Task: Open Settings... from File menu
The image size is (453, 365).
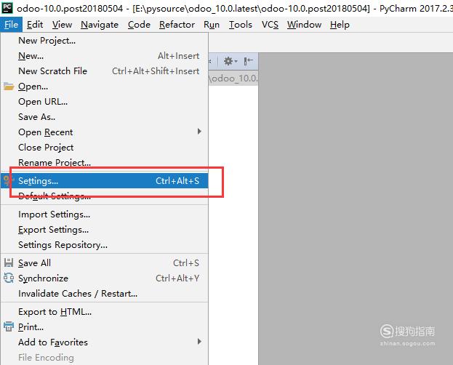Action: click(104, 181)
